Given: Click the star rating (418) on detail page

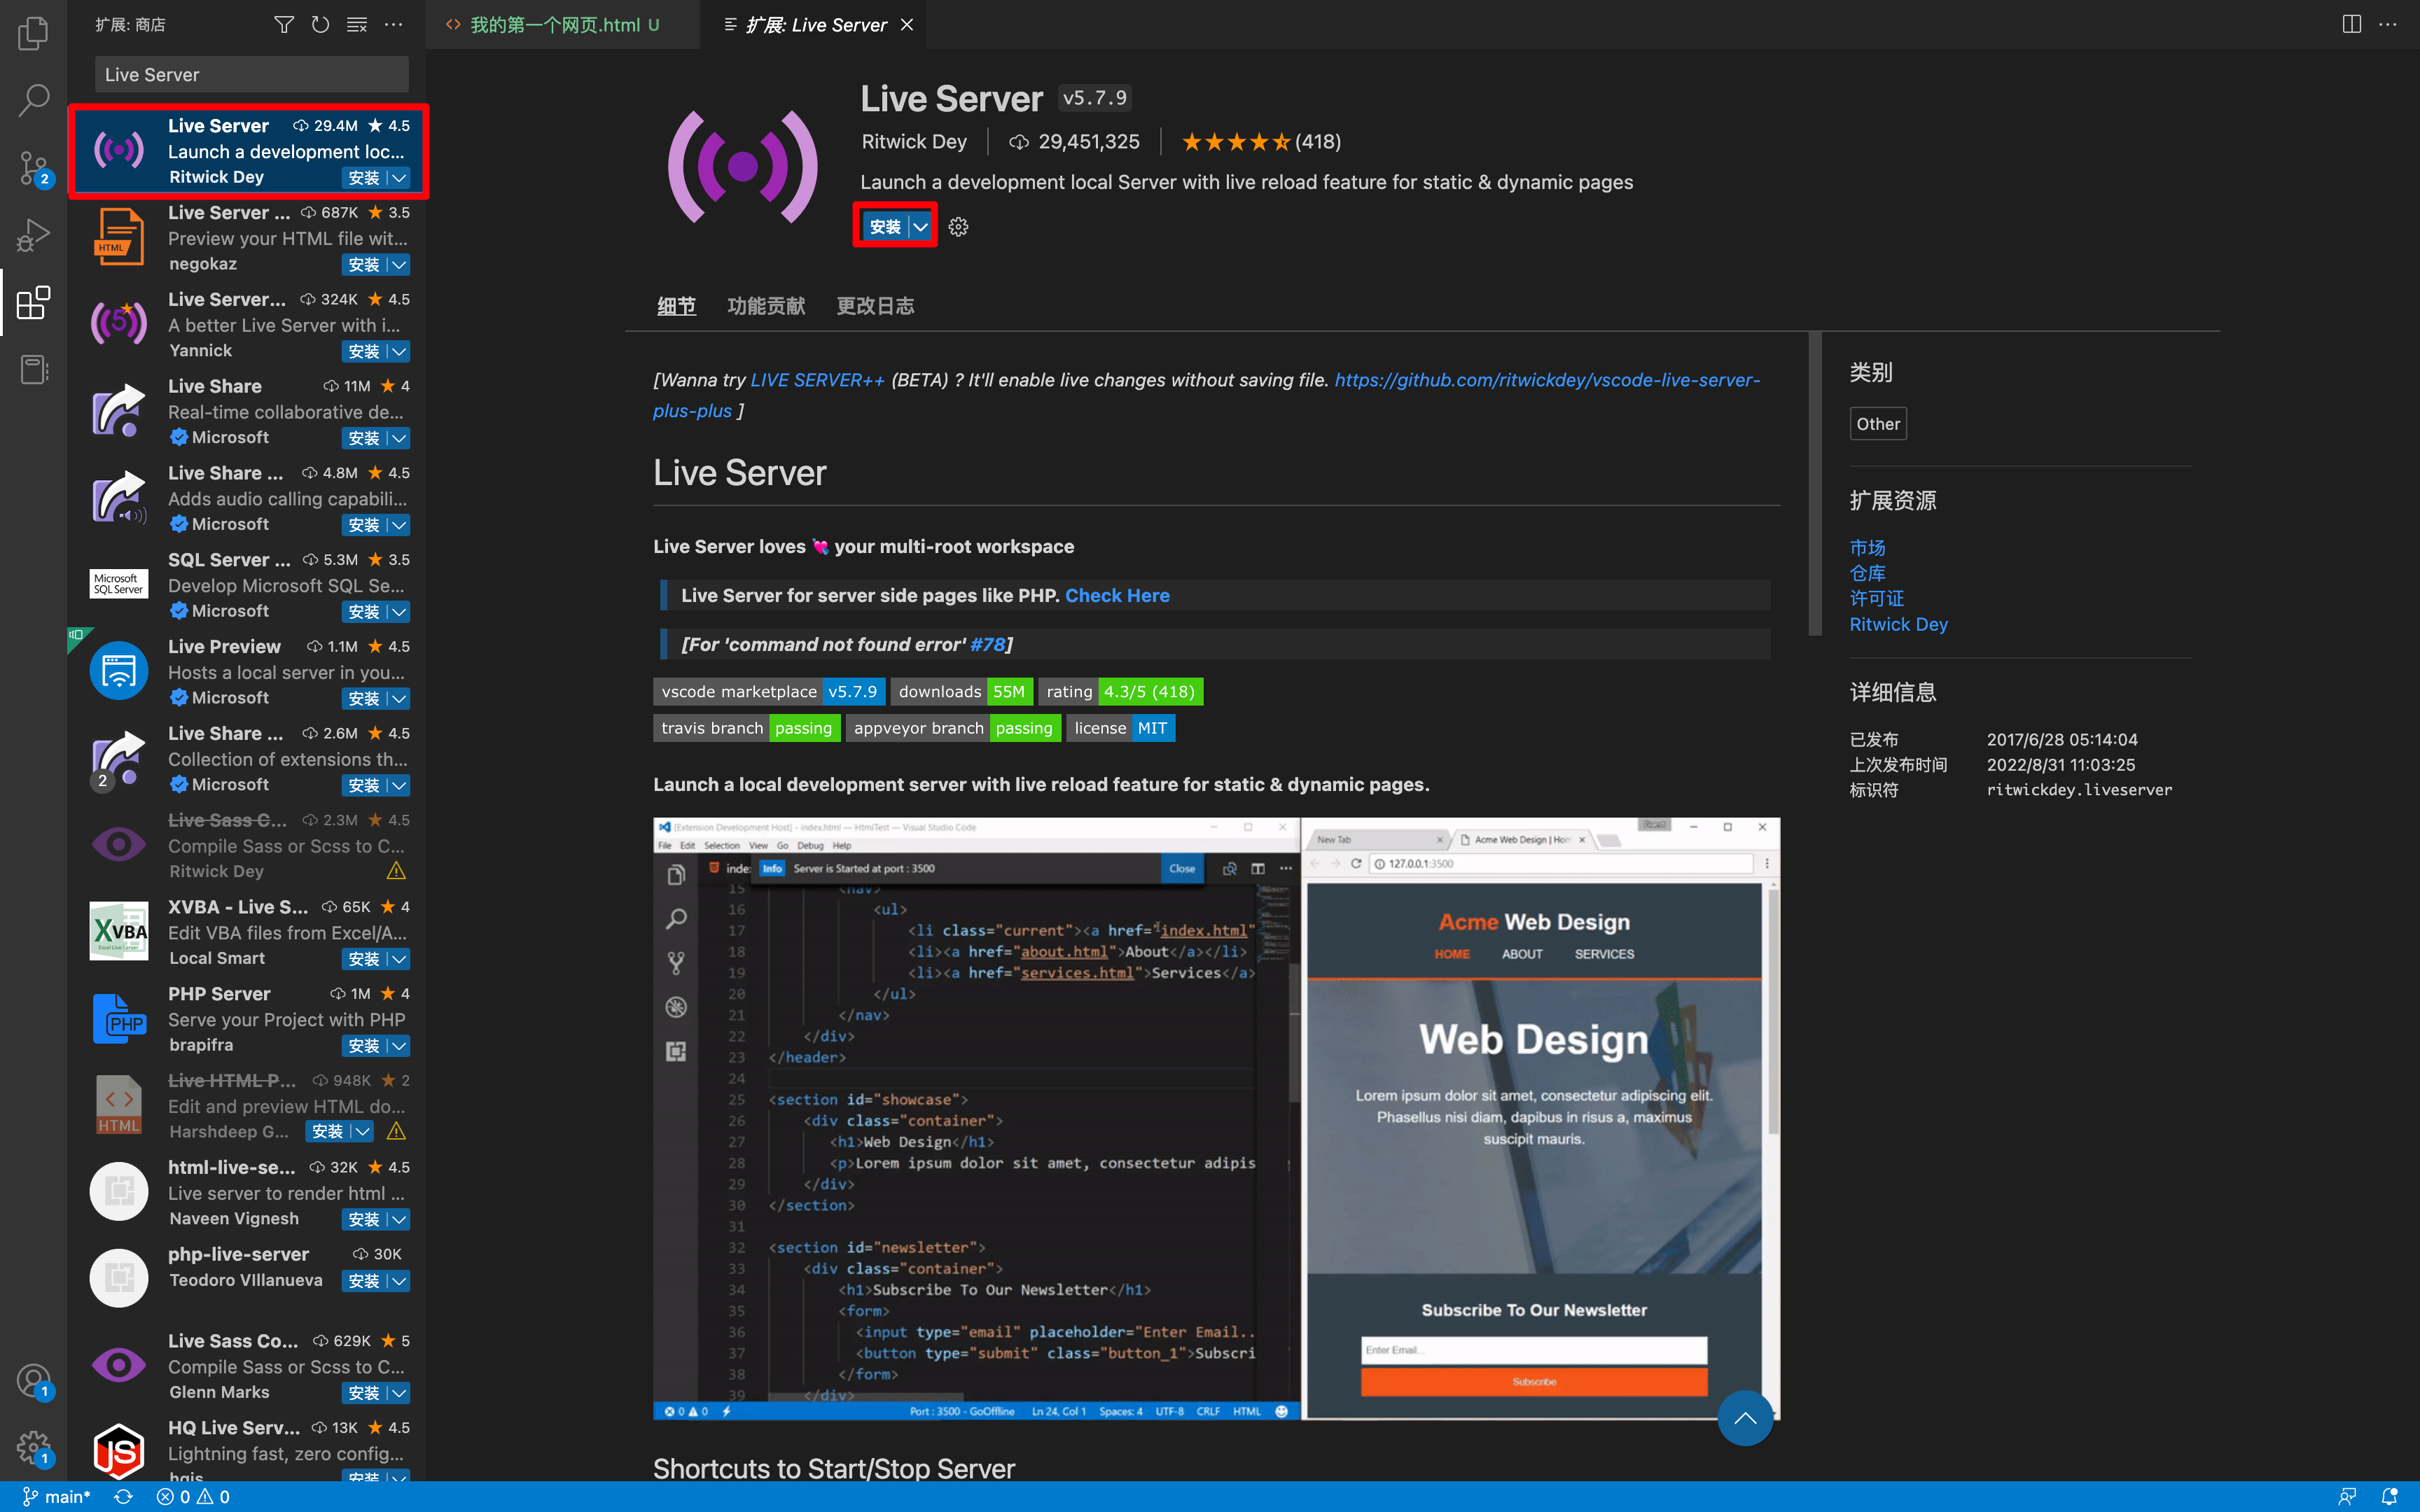Looking at the screenshot, I should point(1261,142).
